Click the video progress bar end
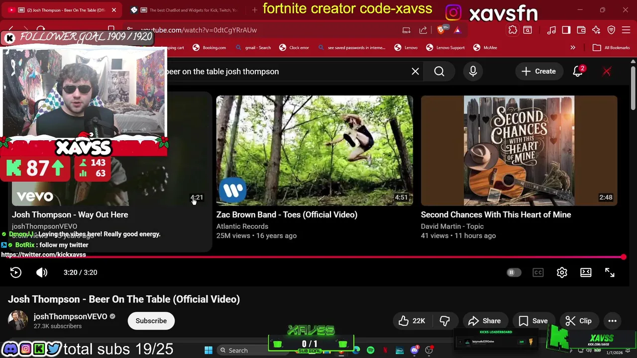The height and width of the screenshot is (358, 637). click(x=623, y=257)
